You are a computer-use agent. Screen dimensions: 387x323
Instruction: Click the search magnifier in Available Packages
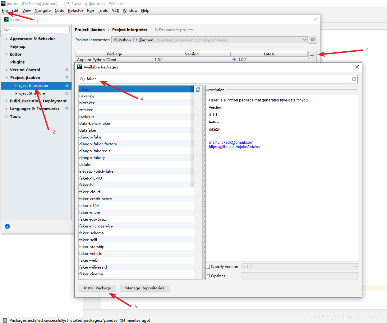point(82,79)
